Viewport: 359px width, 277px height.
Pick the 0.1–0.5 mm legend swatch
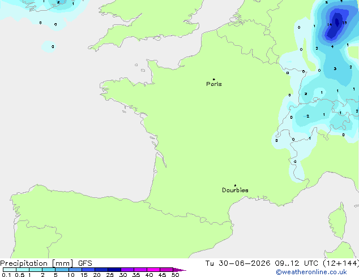click(10, 270)
